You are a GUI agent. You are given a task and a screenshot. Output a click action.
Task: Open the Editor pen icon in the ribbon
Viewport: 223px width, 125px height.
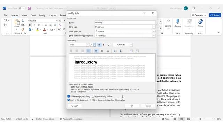[200, 22]
